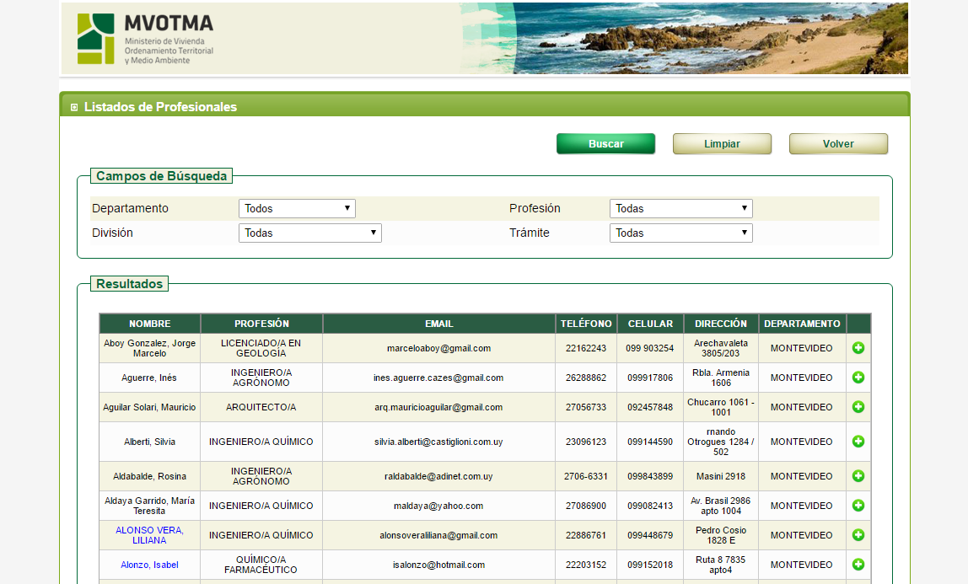Click the Volver button
Image resolution: width=968 pixels, height=584 pixels.
pos(838,144)
